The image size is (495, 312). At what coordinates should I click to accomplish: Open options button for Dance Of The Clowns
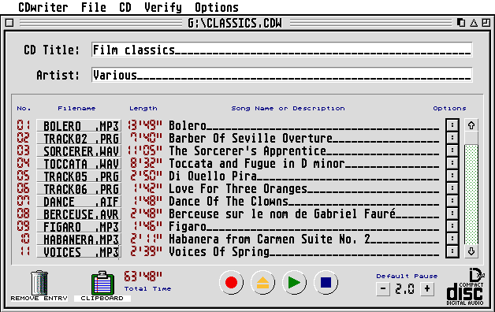point(452,201)
